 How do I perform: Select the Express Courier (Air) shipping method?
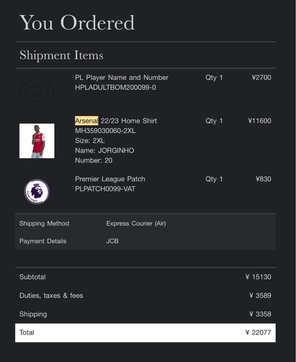(x=136, y=223)
